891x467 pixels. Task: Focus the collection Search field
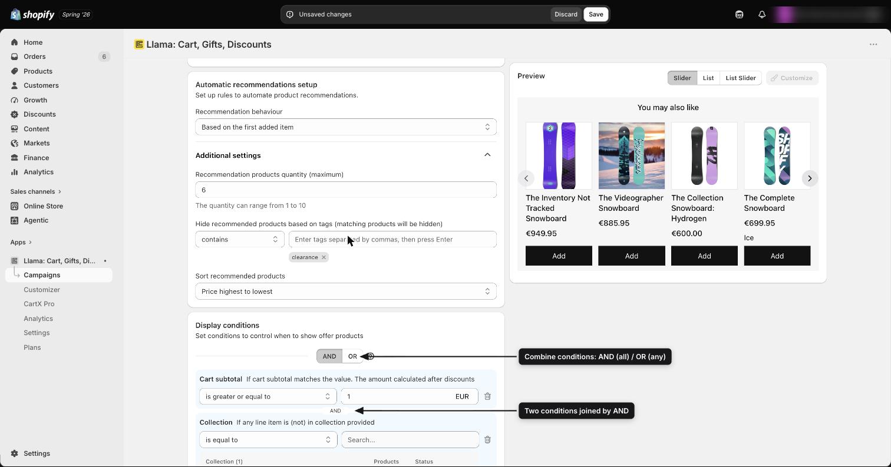point(410,440)
